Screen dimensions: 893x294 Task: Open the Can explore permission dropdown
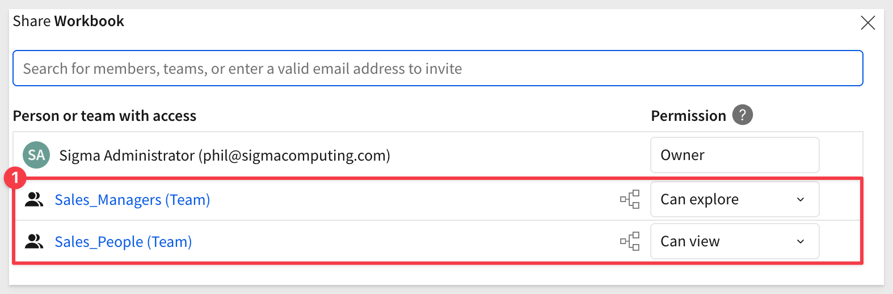click(735, 199)
